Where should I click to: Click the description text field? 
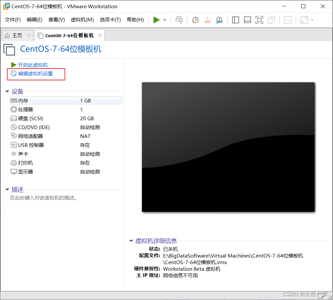coord(43,198)
